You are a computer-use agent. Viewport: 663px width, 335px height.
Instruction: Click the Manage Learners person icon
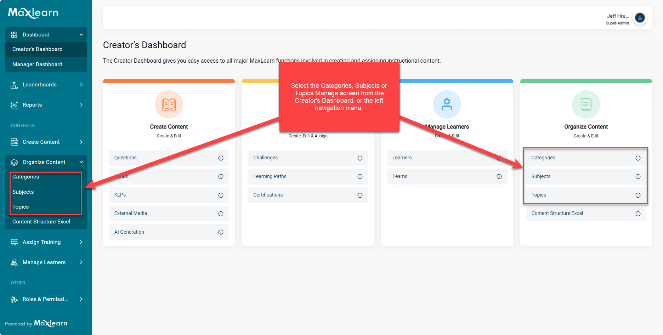447,104
